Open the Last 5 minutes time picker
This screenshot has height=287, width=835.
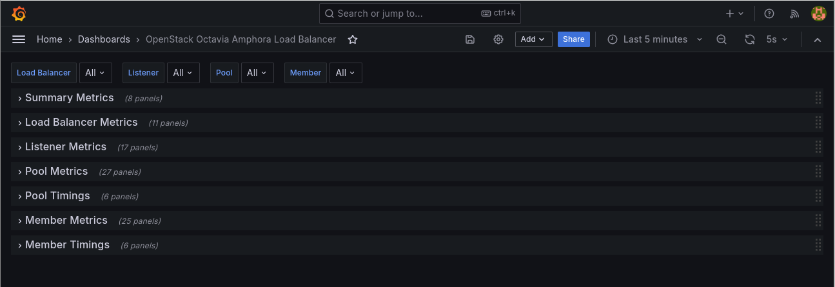655,39
